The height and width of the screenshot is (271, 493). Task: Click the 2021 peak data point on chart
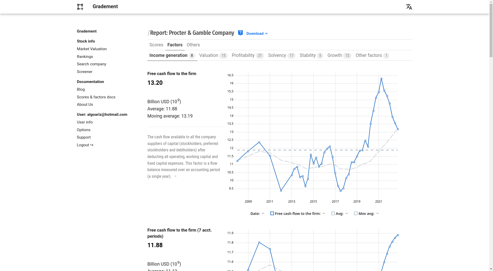pyautogui.click(x=382, y=79)
